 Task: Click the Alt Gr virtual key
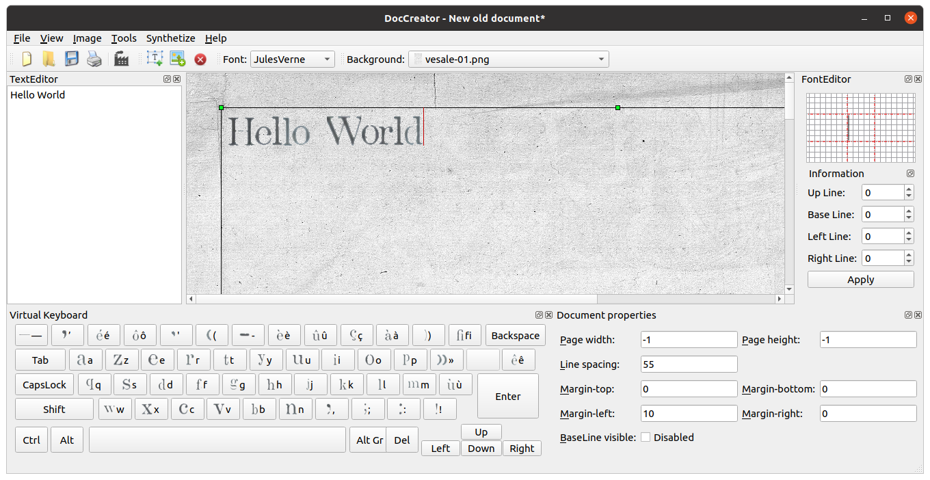point(368,440)
